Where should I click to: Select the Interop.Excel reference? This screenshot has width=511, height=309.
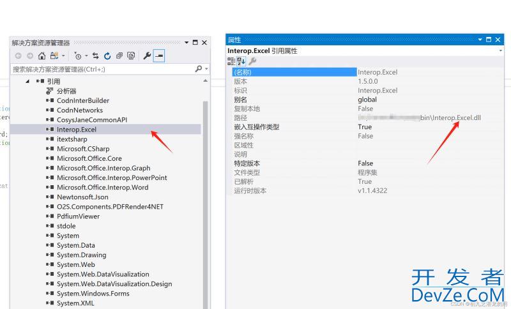[x=76, y=129]
